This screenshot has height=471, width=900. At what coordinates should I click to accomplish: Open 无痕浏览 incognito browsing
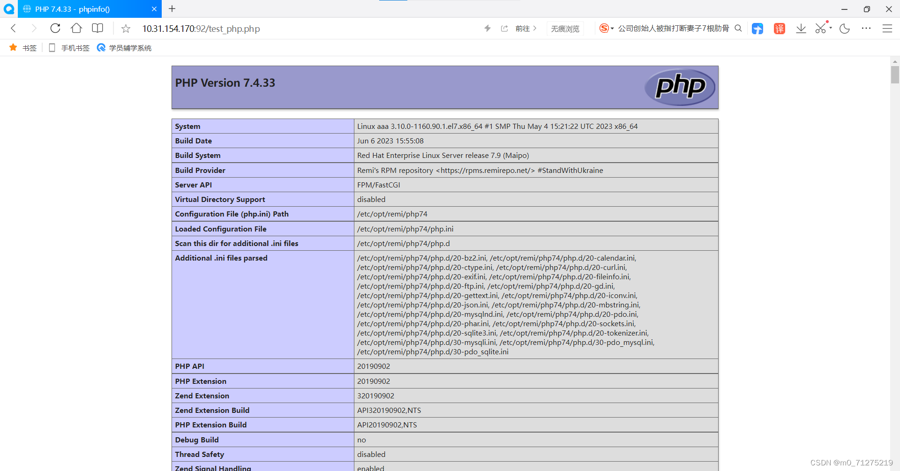pos(565,29)
